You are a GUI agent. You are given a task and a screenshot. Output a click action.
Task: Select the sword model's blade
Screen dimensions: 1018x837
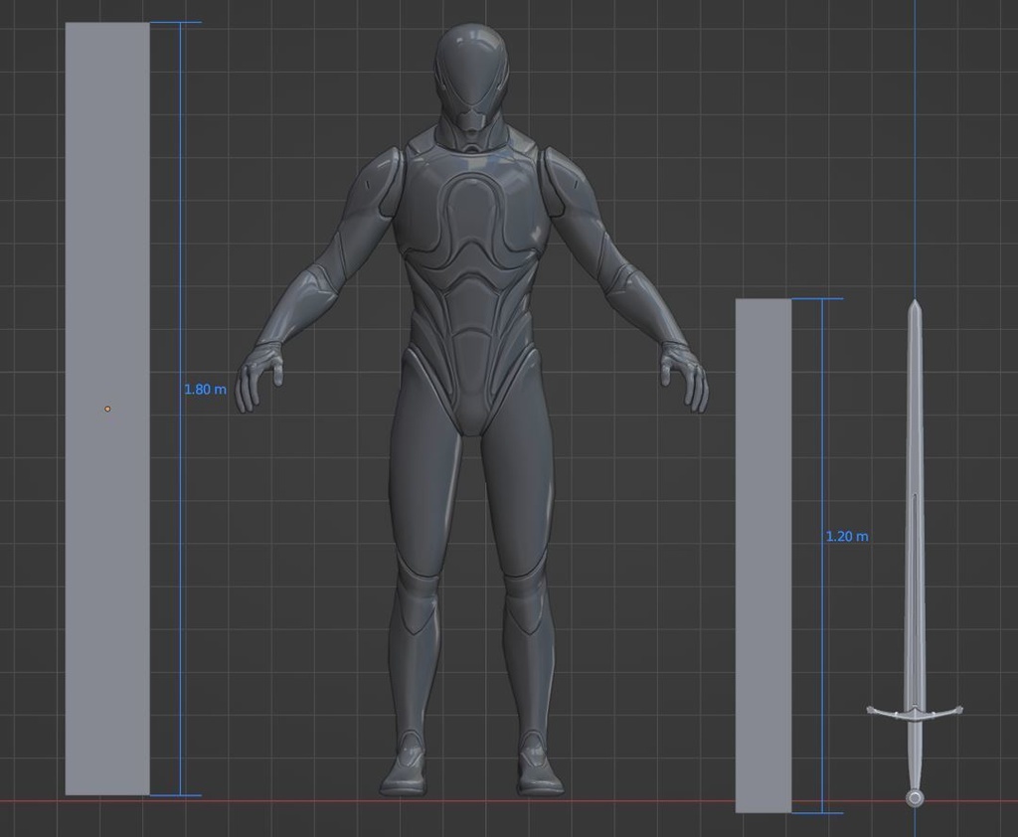[916, 497]
